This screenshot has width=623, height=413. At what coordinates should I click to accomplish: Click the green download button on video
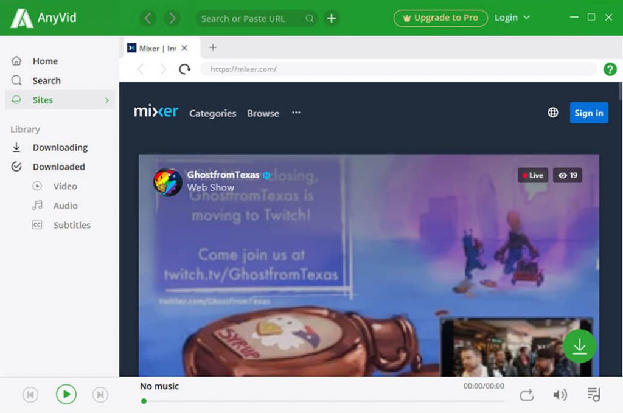[x=580, y=346]
